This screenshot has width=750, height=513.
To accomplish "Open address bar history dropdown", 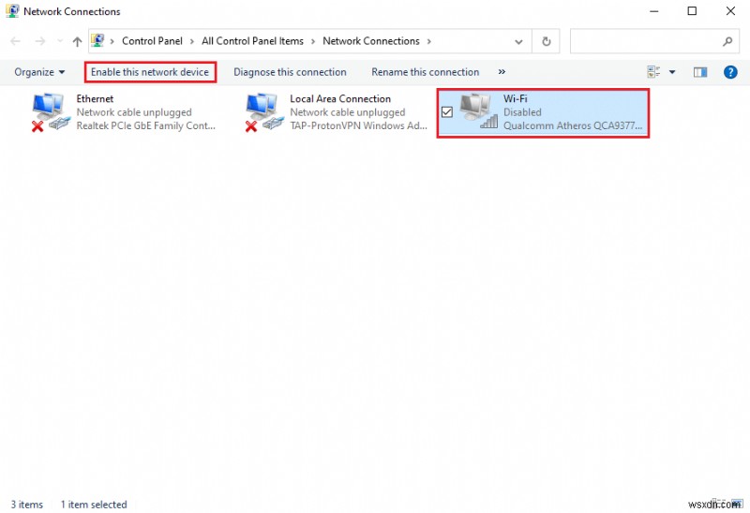I will pos(518,41).
